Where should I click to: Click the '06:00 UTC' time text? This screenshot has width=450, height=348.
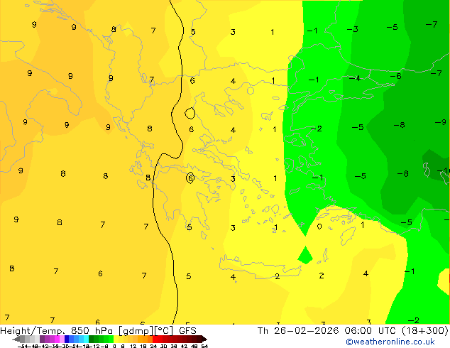tap(372, 331)
